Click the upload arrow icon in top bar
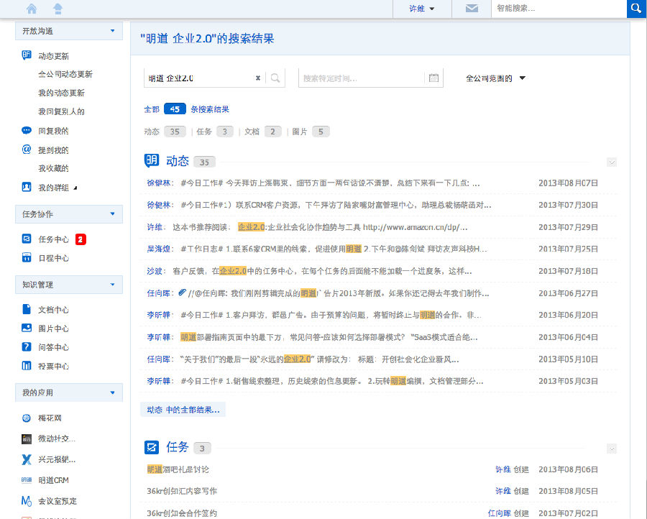 (58, 9)
